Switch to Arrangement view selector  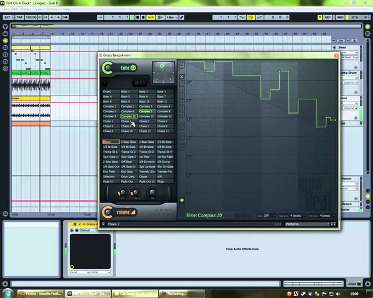click(x=367, y=26)
